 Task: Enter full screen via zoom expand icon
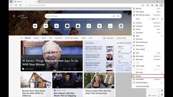(162, 19)
